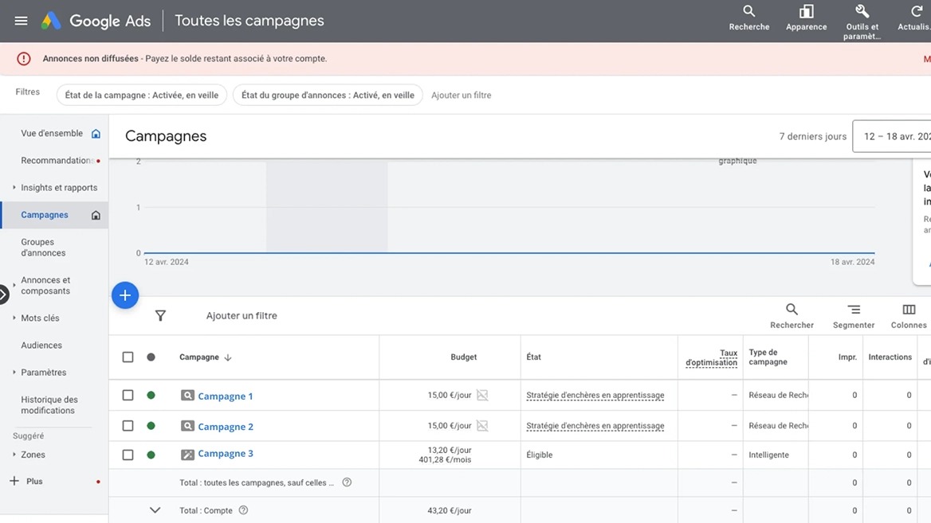Click the budget chart icon for Campagne 1
Screen dimensions: 931x523
(482, 395)
